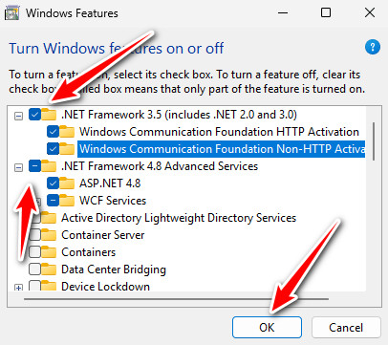The height and width of the screenshot is (345, 388).
Task: Uncheck the .NET Framework 3.5 checkbox
Action: click(x=34, y=114)
